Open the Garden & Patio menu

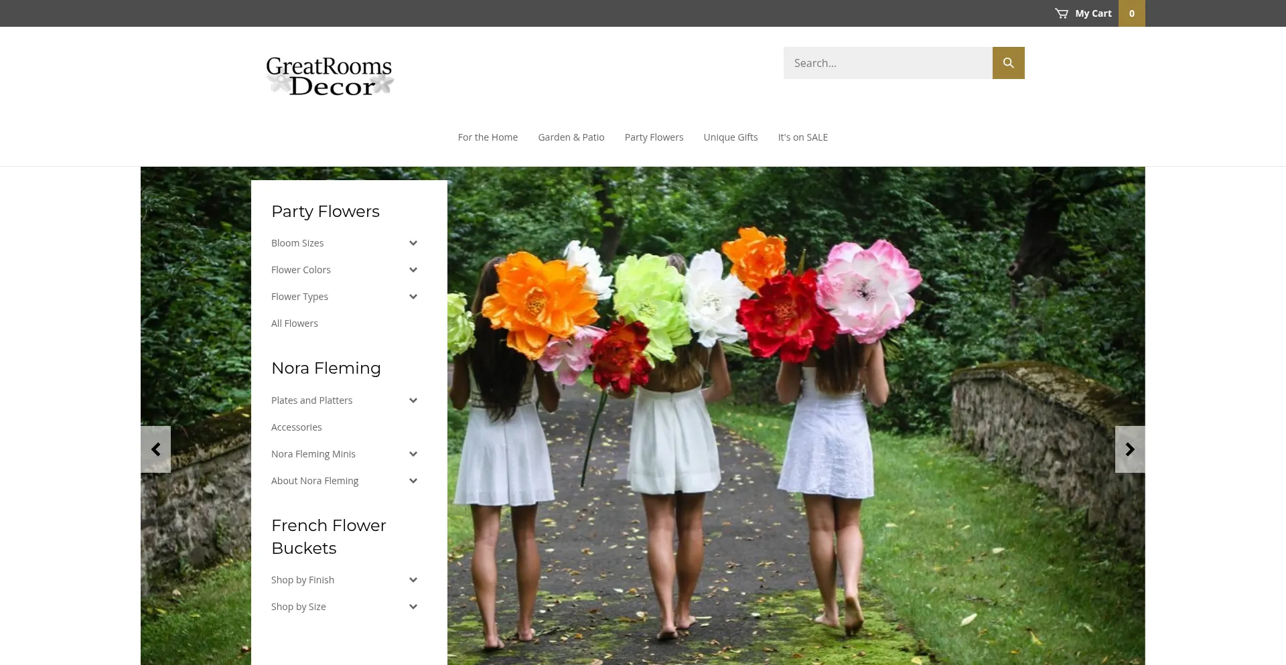571,137
